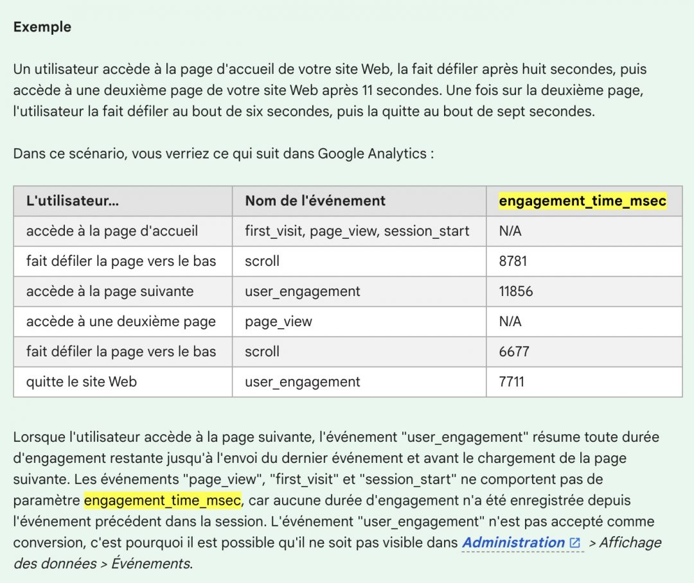The width and height of the screenshot is (694, 583).
Task: Click the italic 'Événements' text at the end
Action: tap(152, 564)
